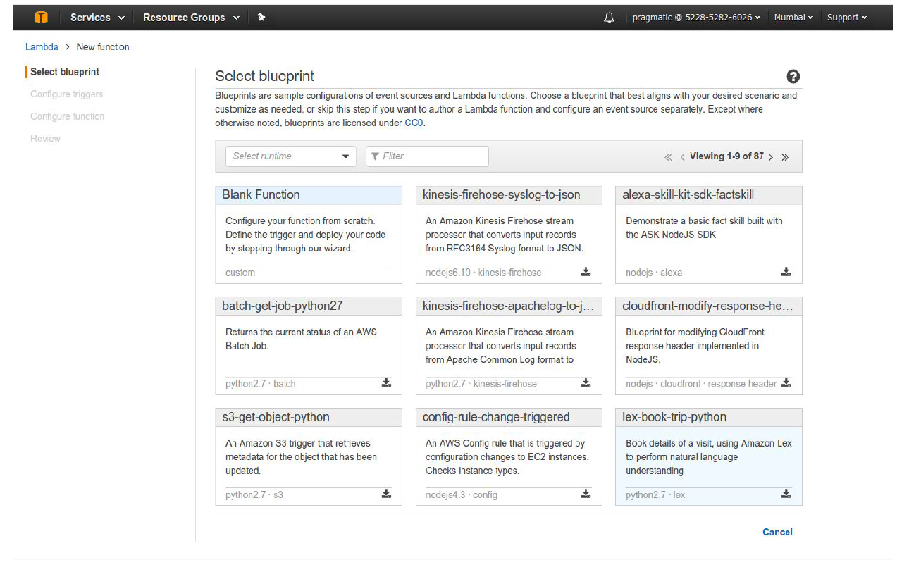Click the help question mark icon
Viewport: 909px width, 579px height.
tap(793, 77)
